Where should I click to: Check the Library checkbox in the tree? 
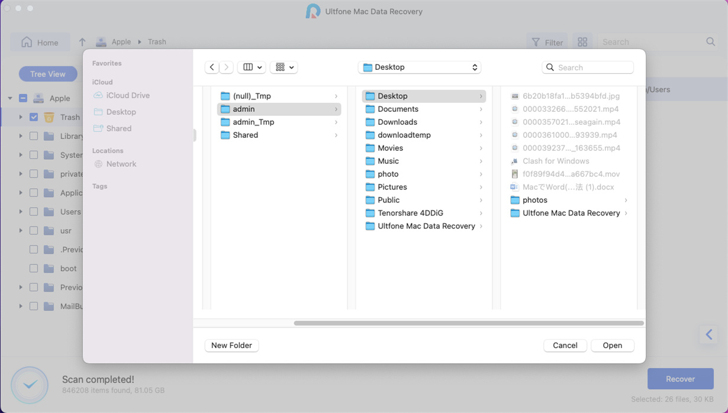coord(34,136)
